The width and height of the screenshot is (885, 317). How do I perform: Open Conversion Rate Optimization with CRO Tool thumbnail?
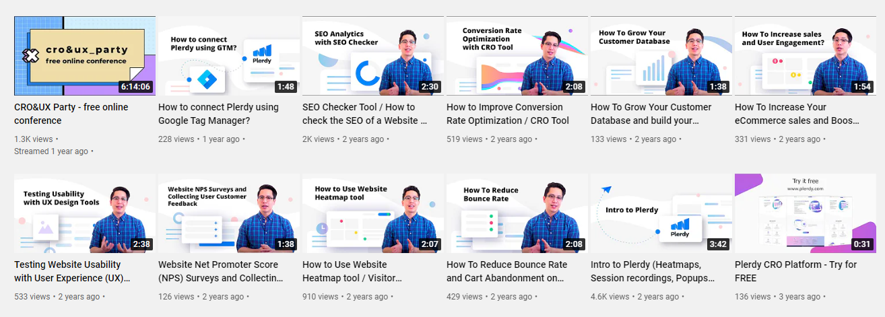coord(517,56)
